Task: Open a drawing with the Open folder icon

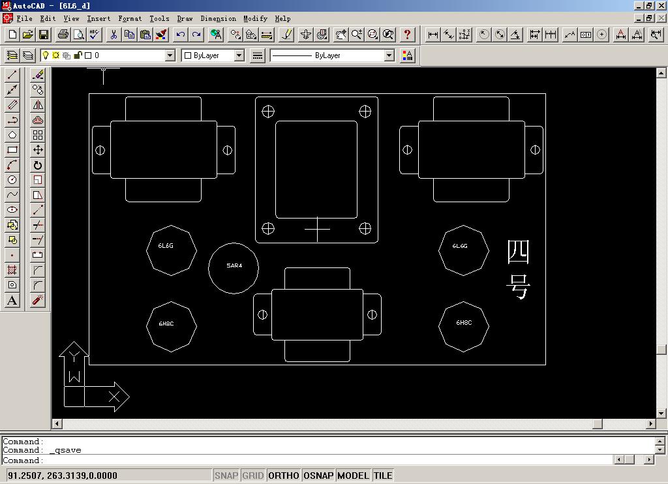Action: tap(28, 35)
